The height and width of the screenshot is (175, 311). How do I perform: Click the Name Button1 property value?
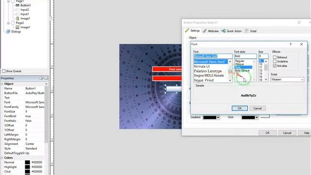31,88
